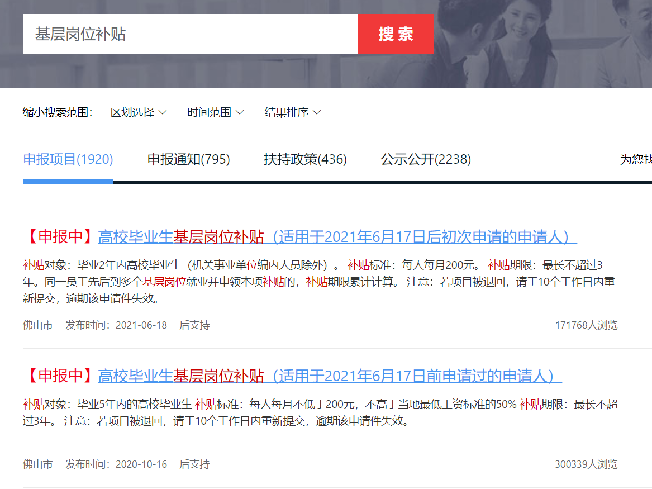The height and width of the screenshot is (489, 652).
Task: Open the 时间范围 filter dropdown
Action: [x=215, y=112]
